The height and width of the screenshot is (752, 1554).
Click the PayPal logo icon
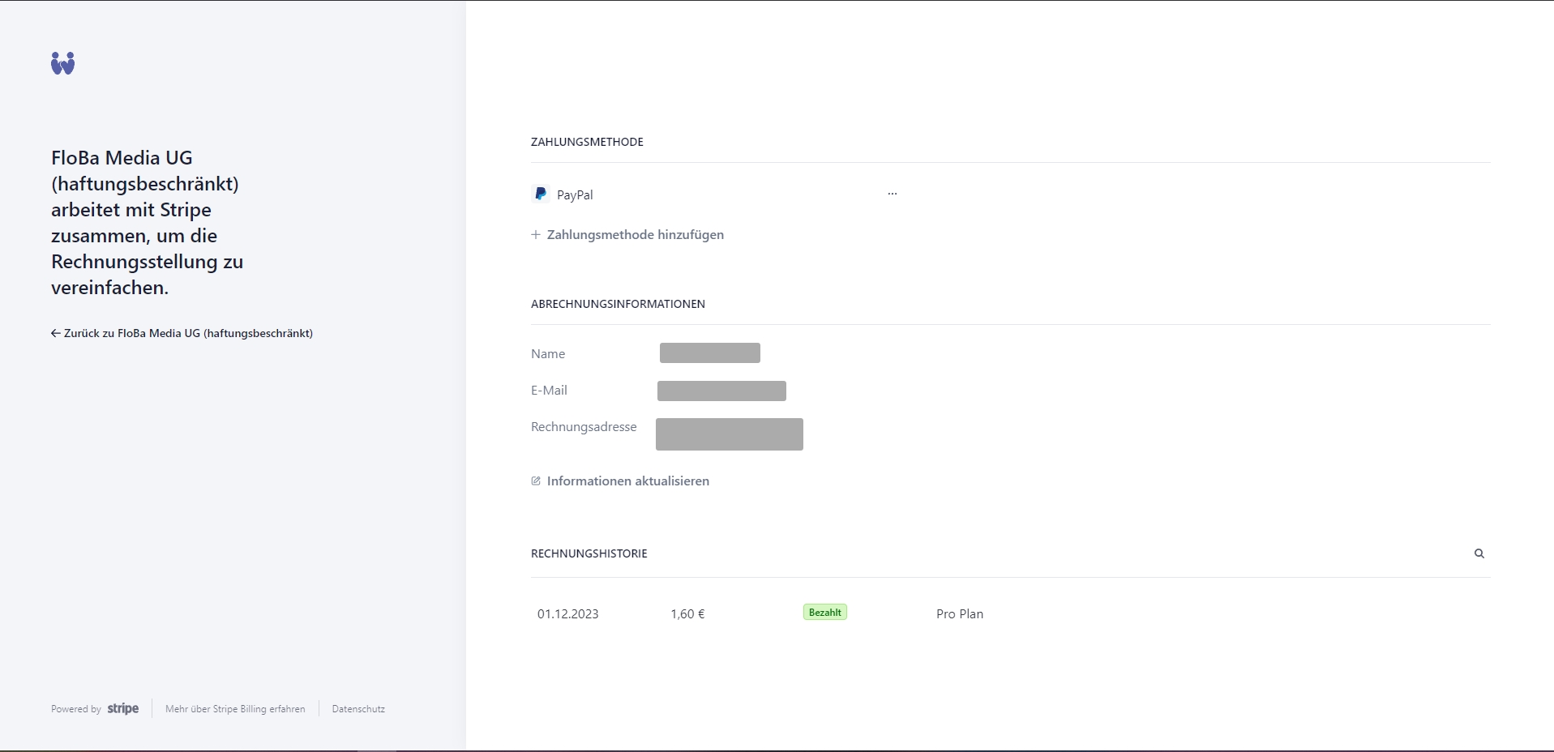(x=541, y=194)
